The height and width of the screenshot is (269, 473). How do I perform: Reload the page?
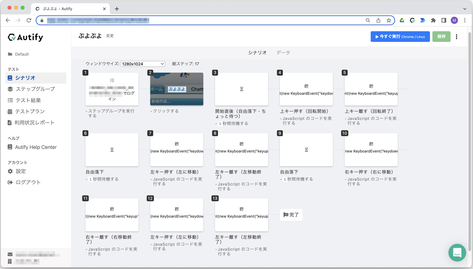[x=29, y=20]
